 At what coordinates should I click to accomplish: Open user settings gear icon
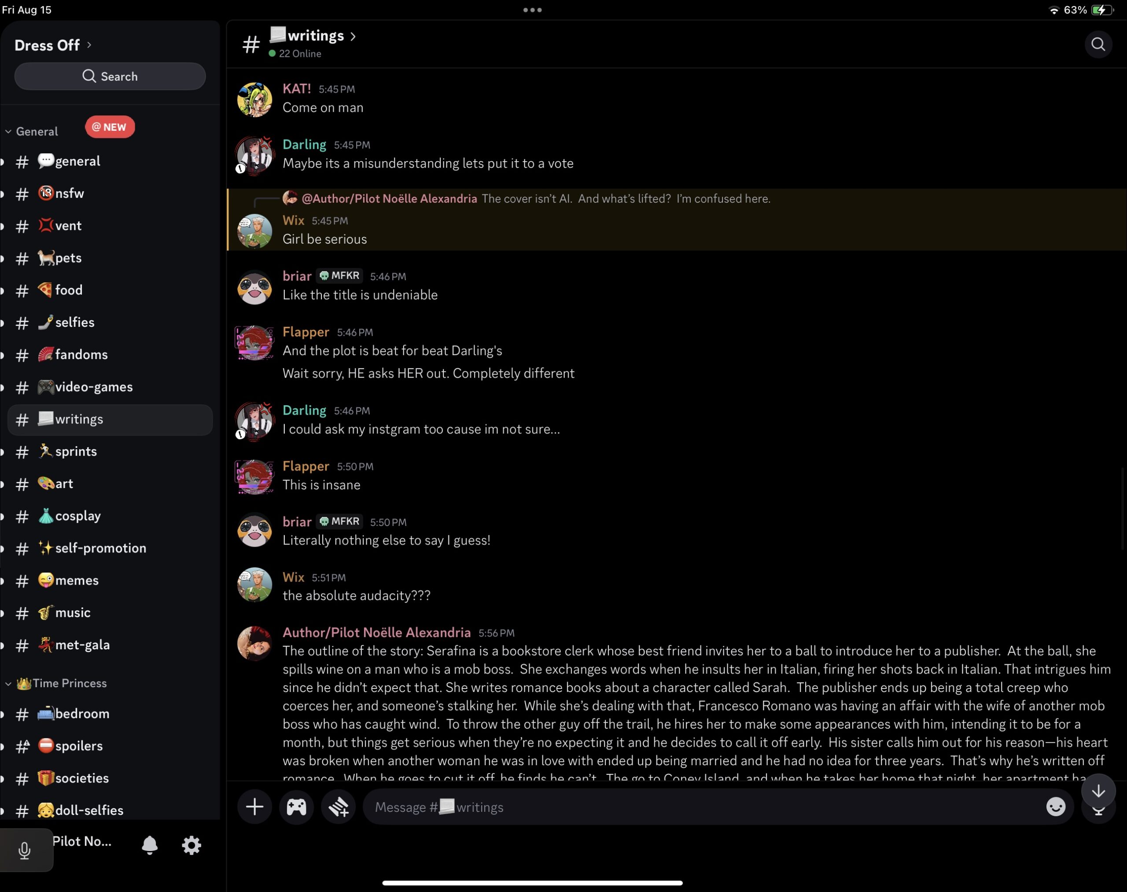191,844
